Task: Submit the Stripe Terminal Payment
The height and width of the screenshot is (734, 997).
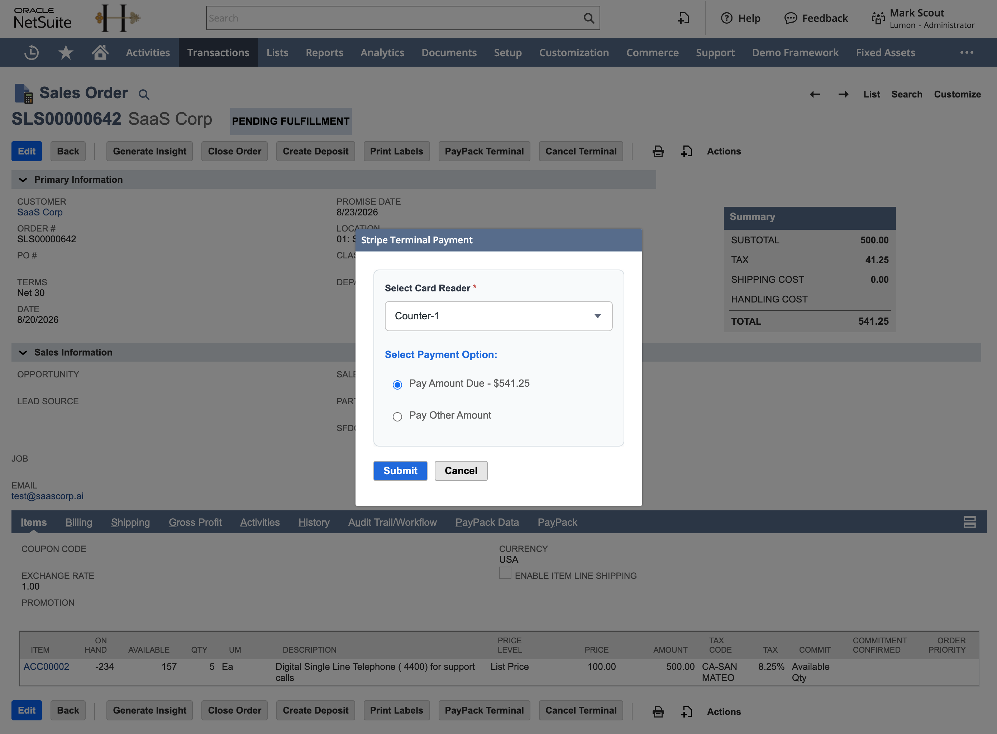Action: 400,471
